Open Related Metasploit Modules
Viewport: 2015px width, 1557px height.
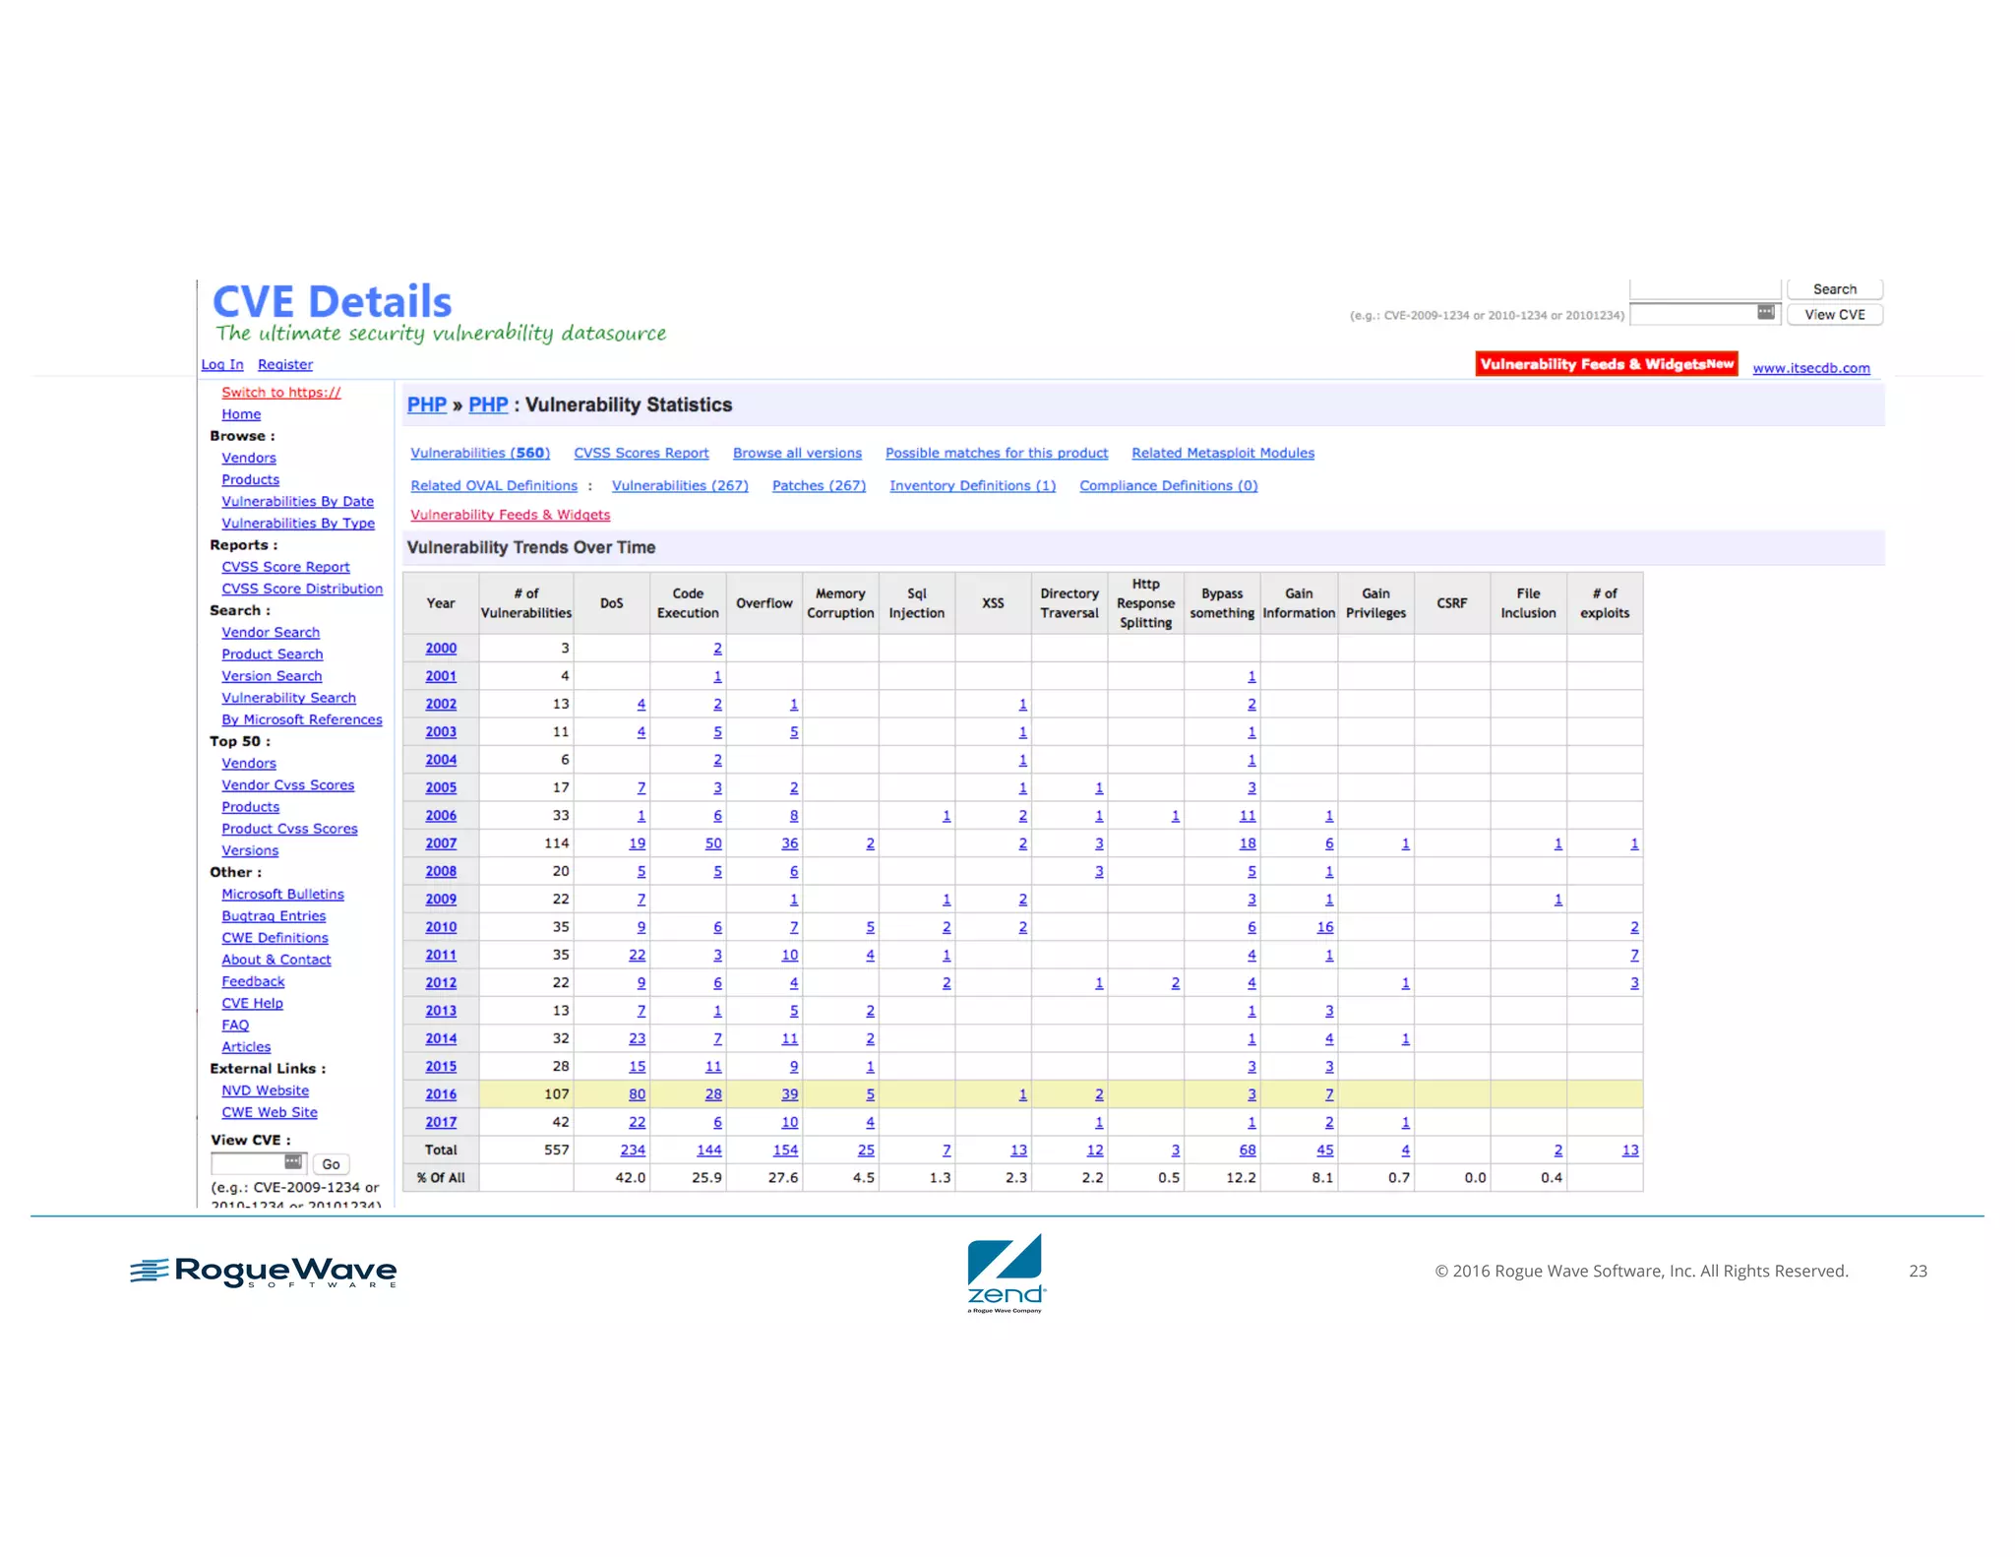click(x=1223, y=454)
